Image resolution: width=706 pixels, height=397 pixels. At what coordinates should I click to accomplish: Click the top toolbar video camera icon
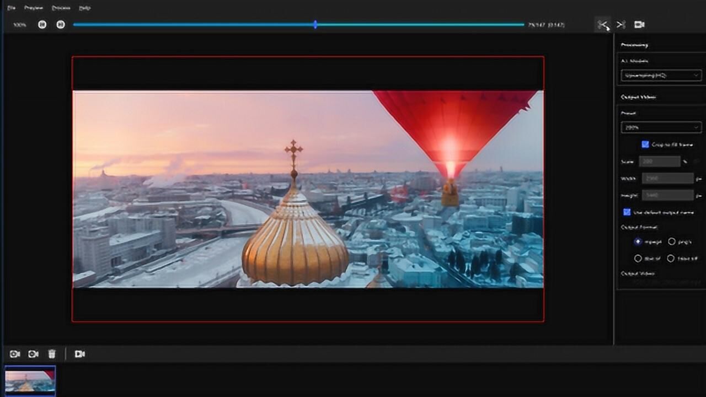pos(639,25)
